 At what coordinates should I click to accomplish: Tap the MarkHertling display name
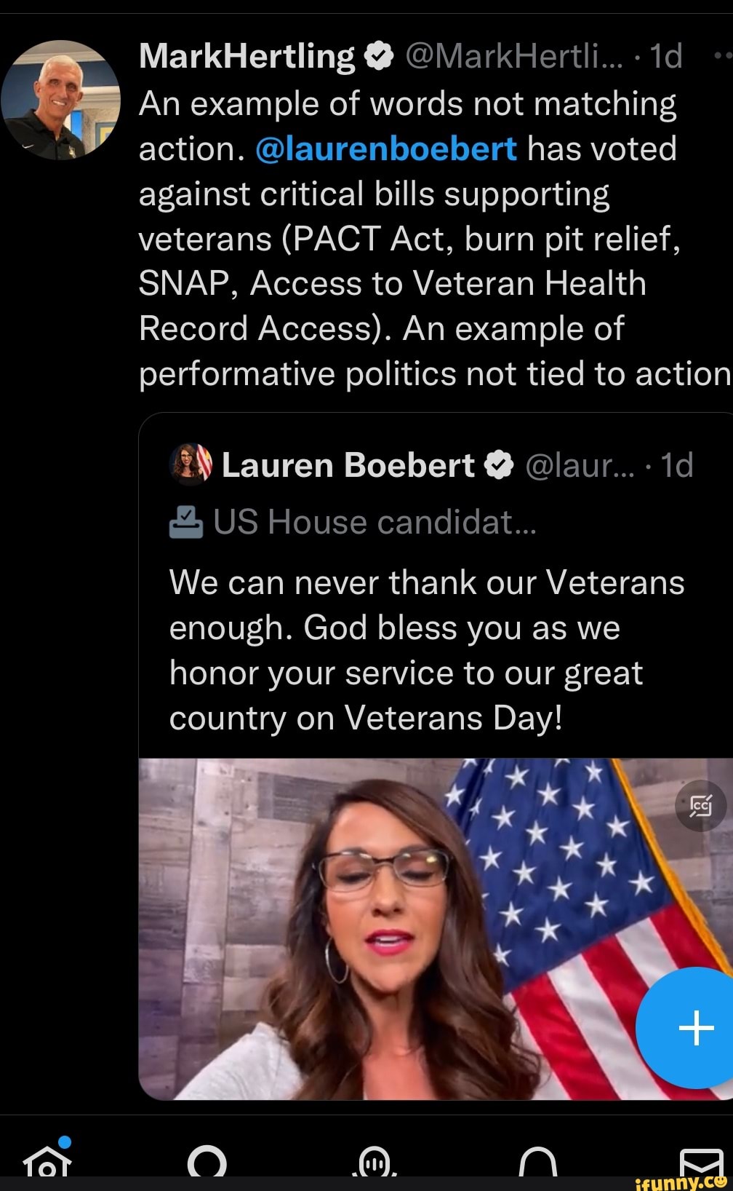[247, 56]
